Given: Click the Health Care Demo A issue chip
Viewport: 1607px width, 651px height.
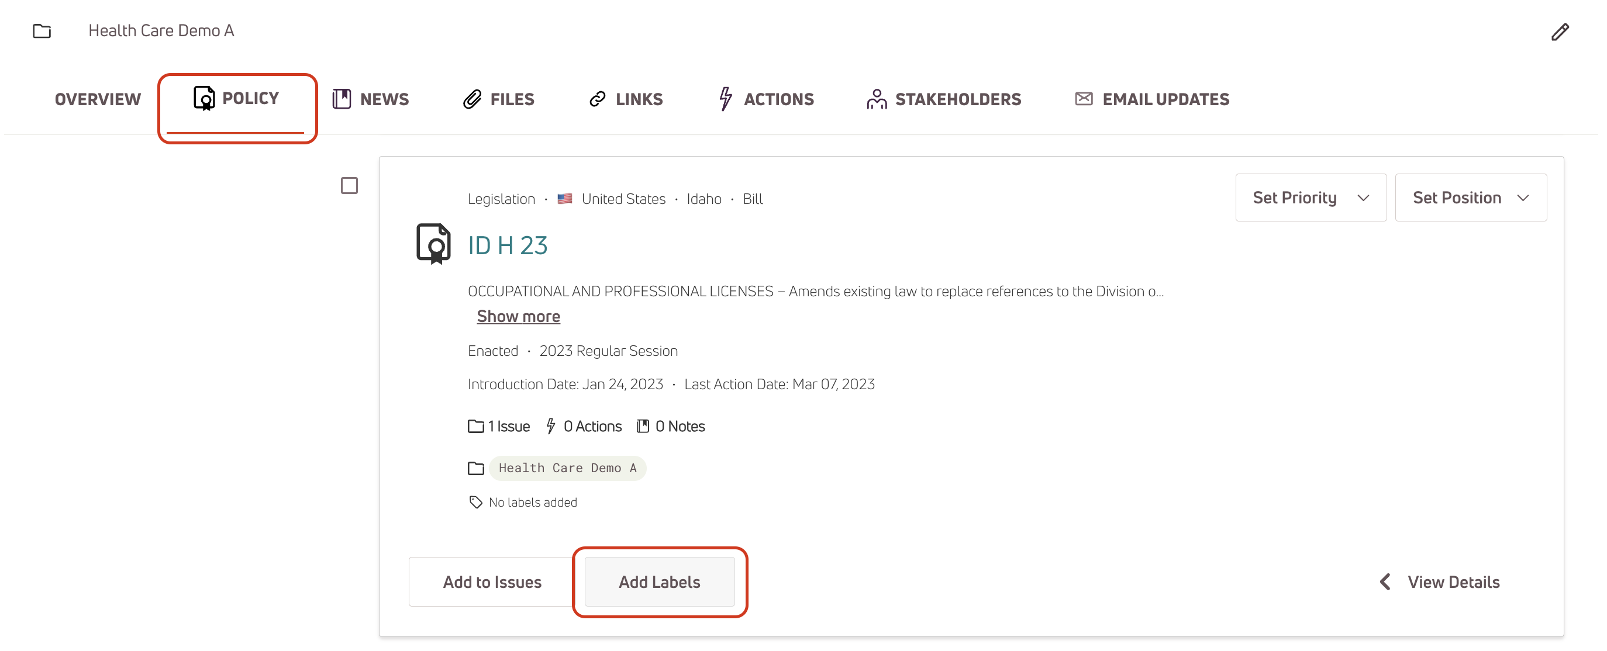Looking at the screenshot, I should [567, 468].
